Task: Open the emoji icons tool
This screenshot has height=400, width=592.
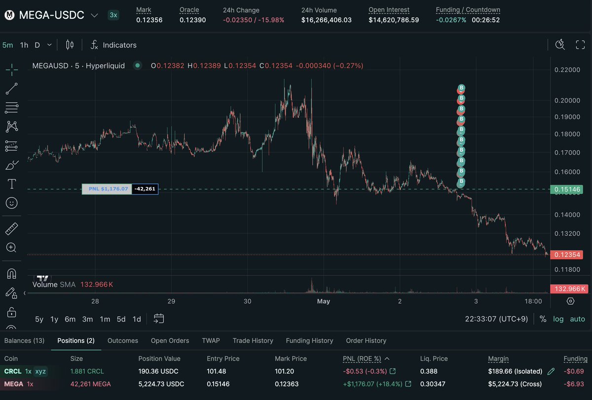Action: [x=12, y=203]
